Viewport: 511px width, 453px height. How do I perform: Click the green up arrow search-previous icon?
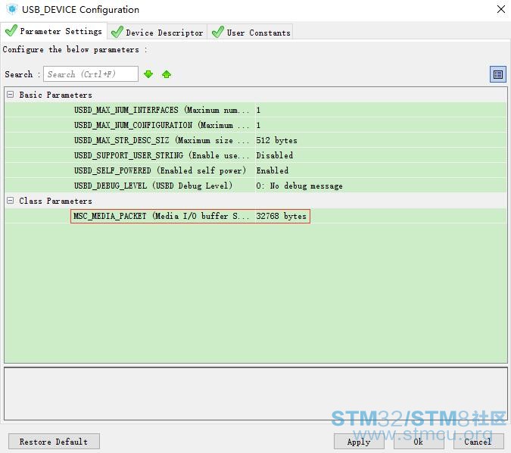click(167, 74)
